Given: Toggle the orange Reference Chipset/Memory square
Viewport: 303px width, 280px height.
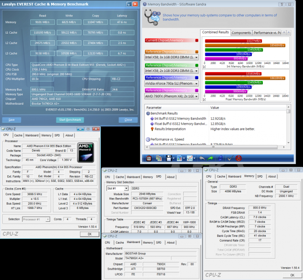Looking at the screenshot, I should pyautogui.click(x=197, y=52).
